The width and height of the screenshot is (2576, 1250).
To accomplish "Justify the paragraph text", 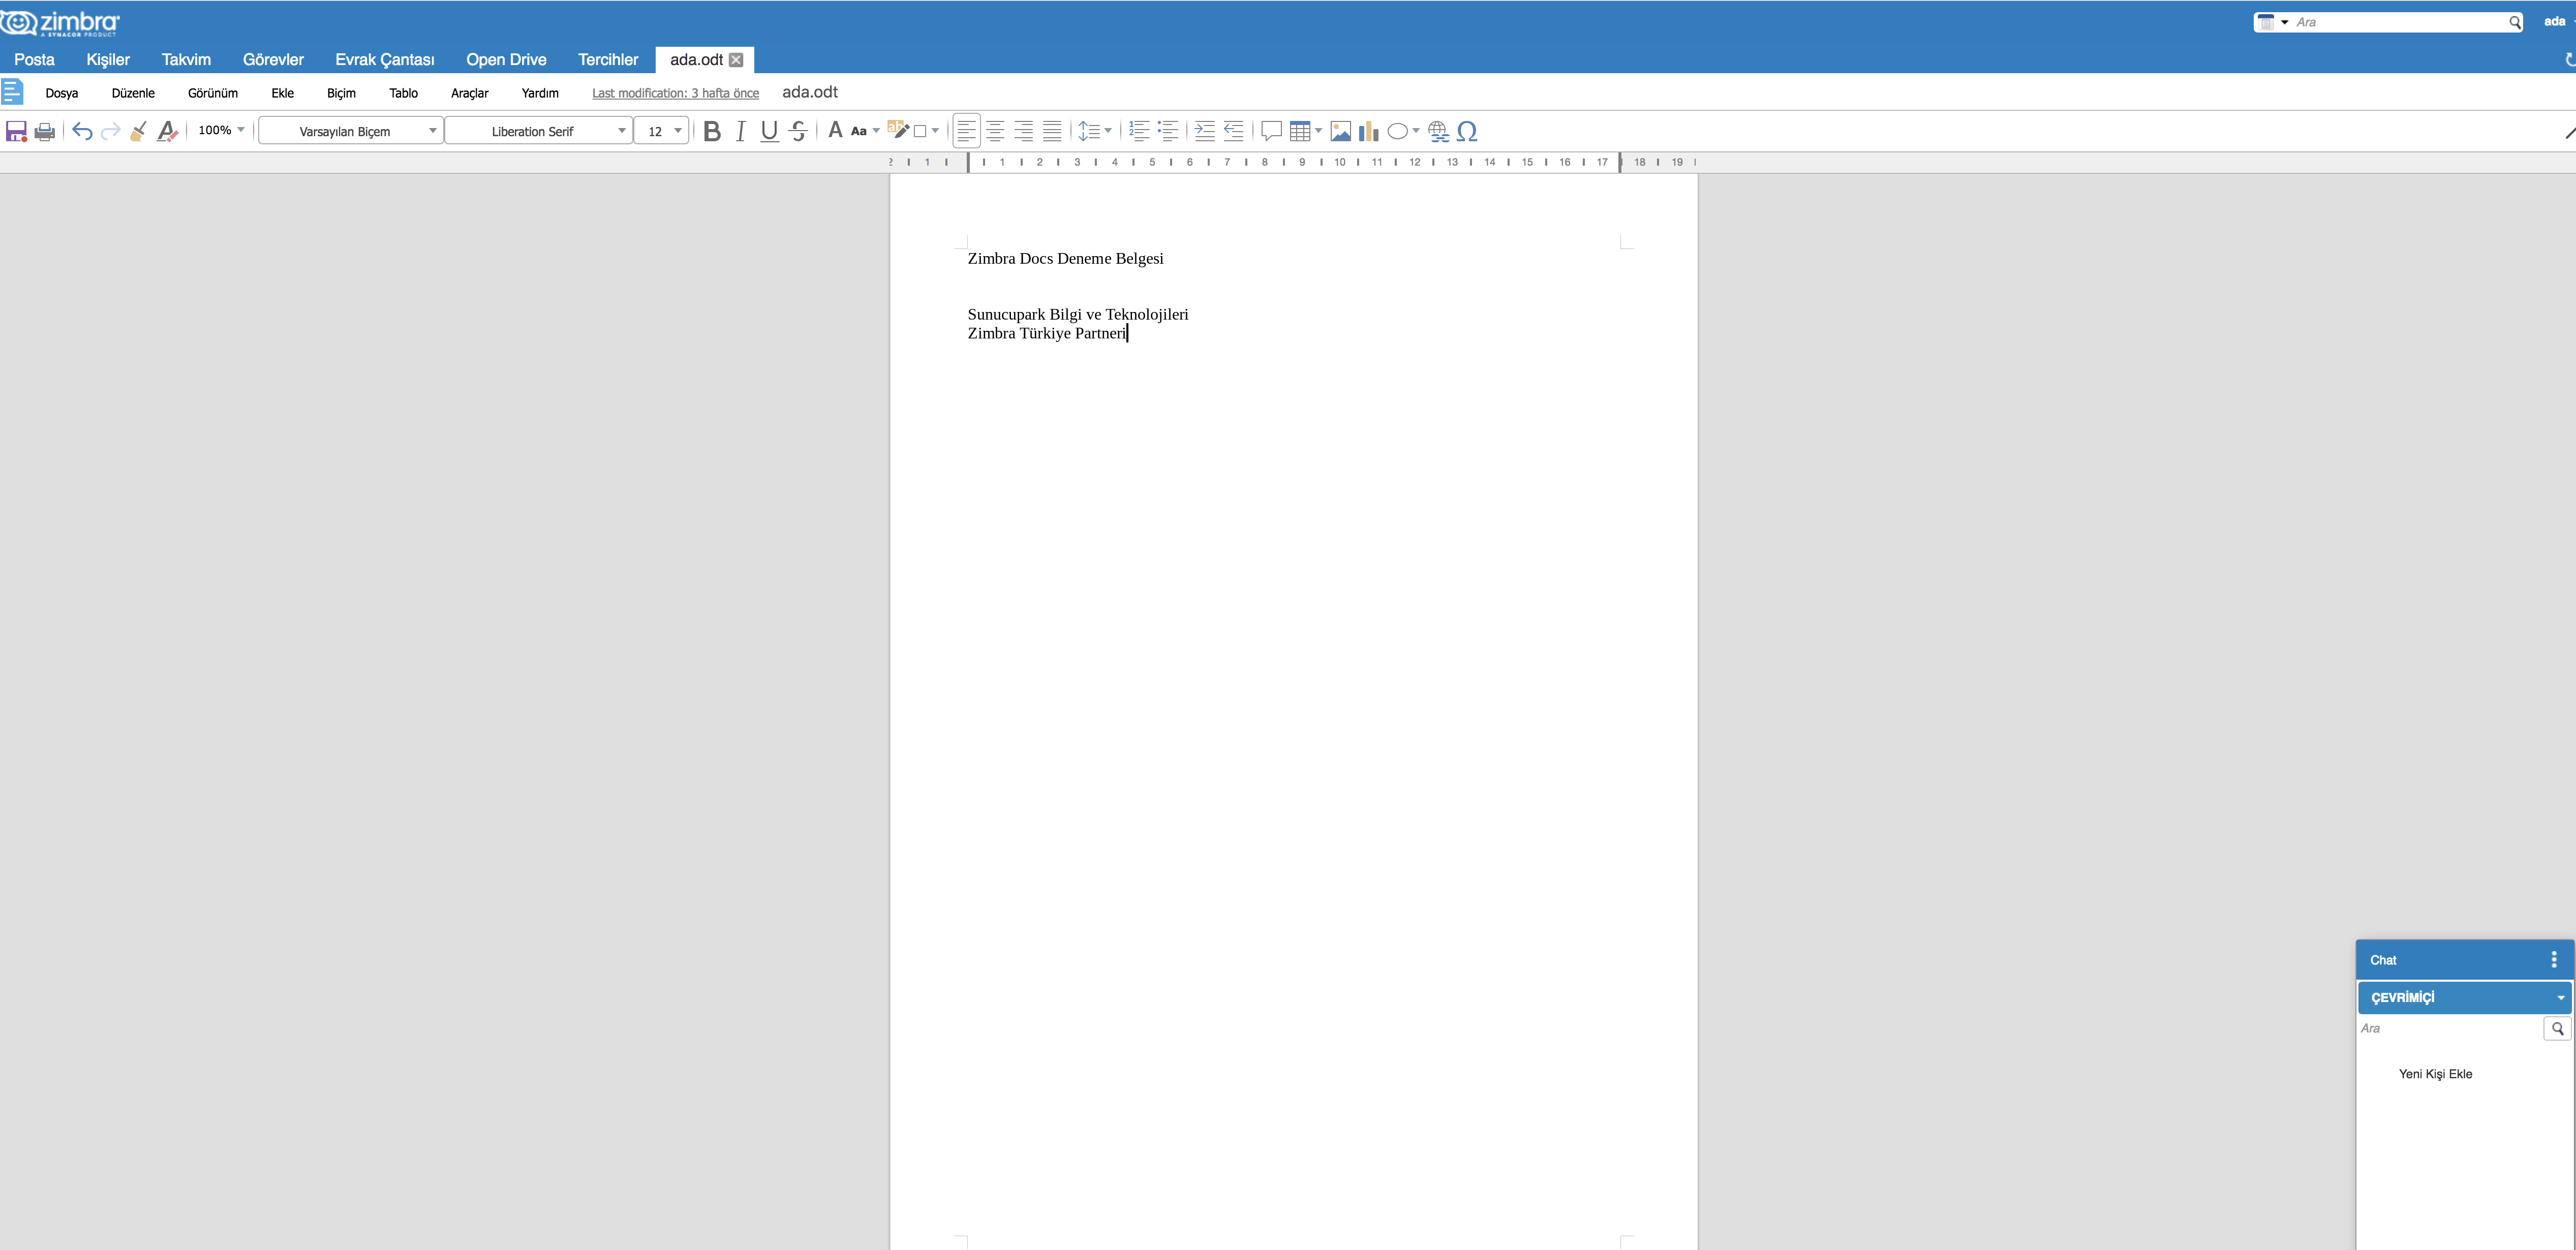I will [x=1052, y=131].
